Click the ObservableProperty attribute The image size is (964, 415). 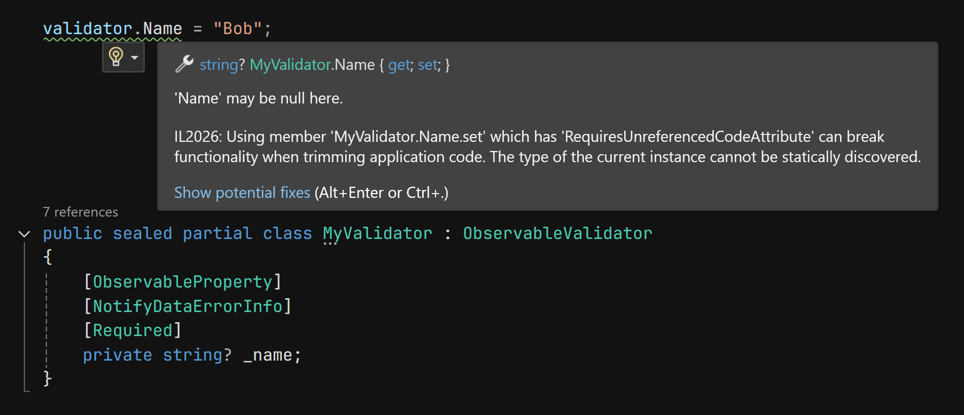point(182,282)
